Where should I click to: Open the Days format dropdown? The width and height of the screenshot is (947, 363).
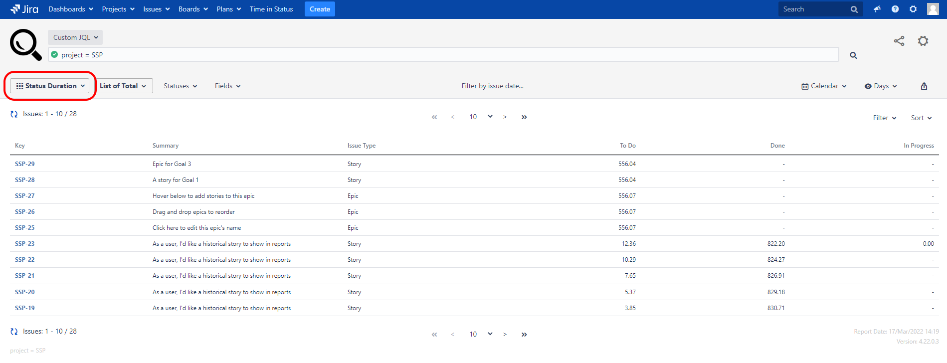881,86
